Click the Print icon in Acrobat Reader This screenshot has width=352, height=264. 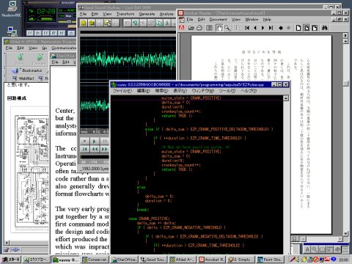coord(199,28)
